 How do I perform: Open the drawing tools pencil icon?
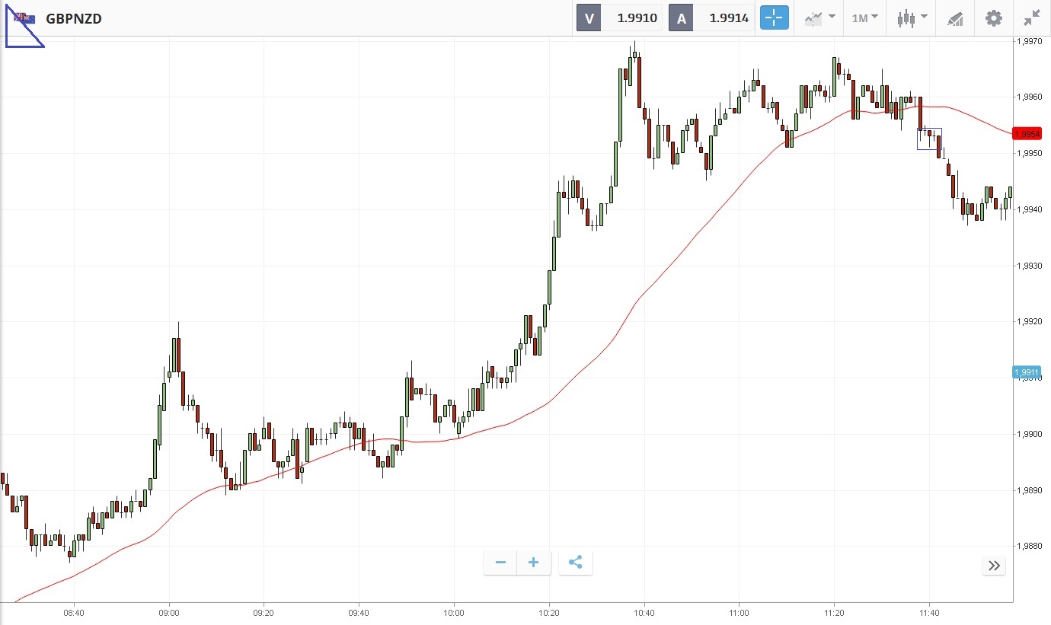point(955,18)
